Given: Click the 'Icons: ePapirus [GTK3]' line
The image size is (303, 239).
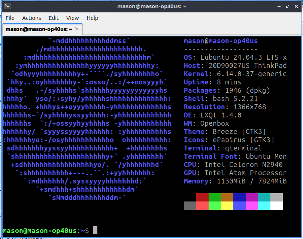Looking at the screenshot, I should pyautogui.click(x=229, y=140).
